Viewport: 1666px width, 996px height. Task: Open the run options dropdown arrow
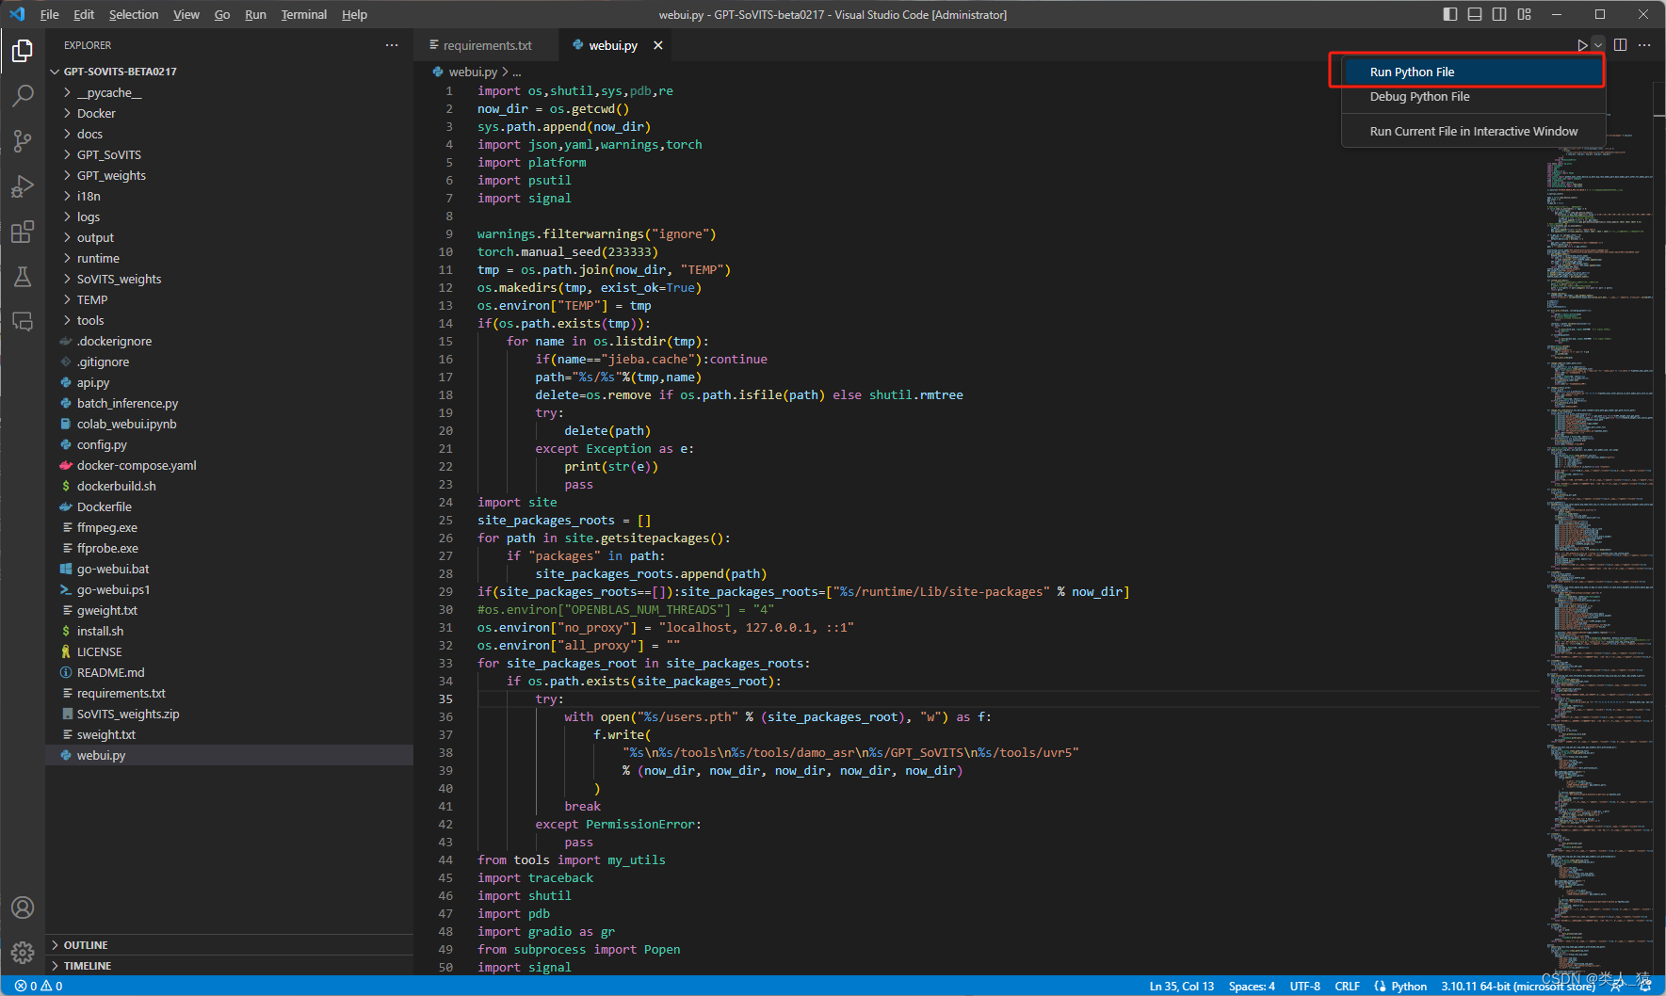[x=1598, y=45]
